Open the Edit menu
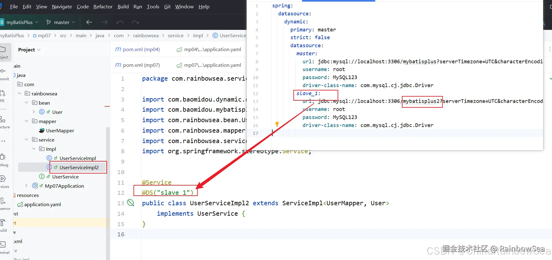 point(27,6)
